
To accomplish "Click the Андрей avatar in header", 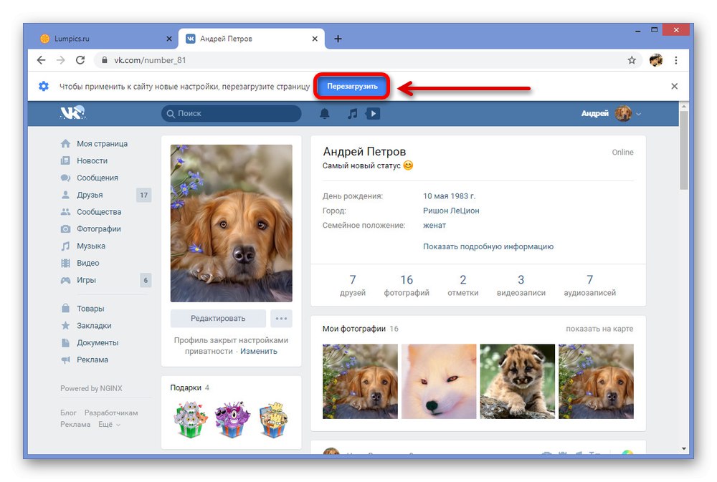I will [623, 113].
